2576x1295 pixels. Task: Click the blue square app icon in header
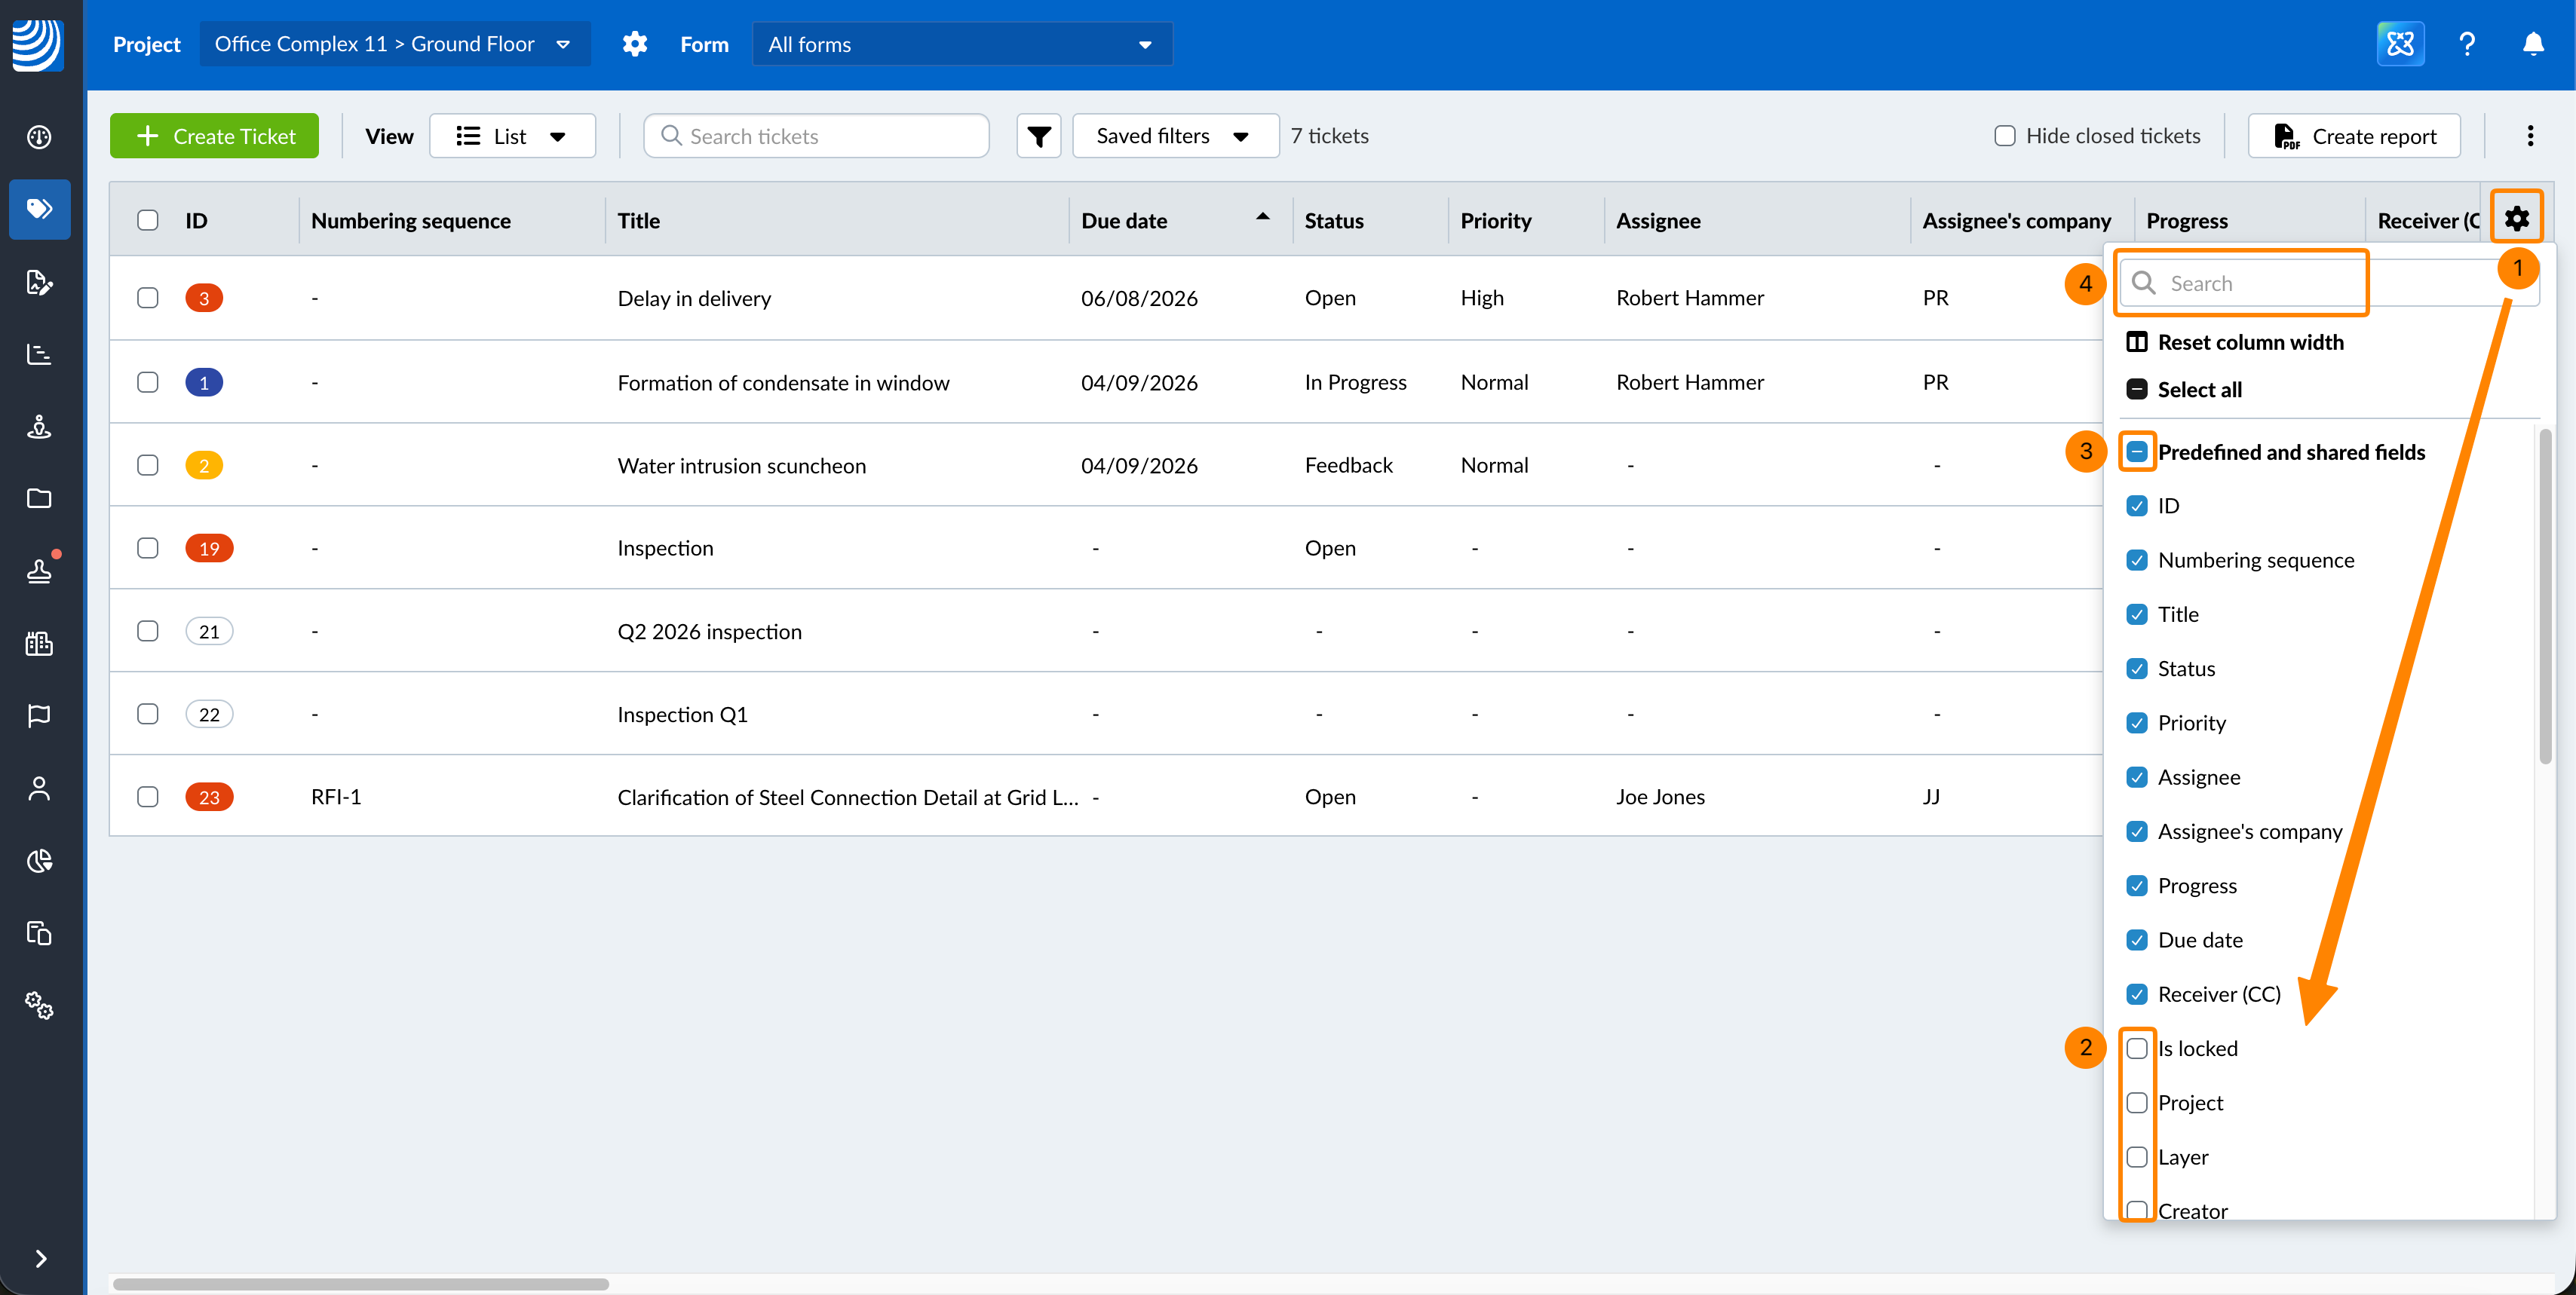(x=2400, y=44)
